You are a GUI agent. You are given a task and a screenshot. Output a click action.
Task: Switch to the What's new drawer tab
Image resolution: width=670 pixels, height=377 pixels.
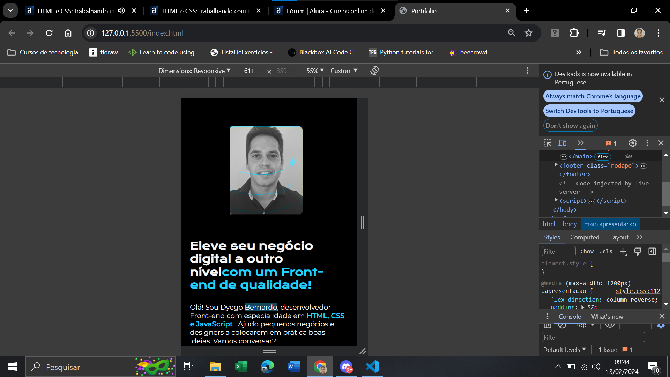point(607,317)
